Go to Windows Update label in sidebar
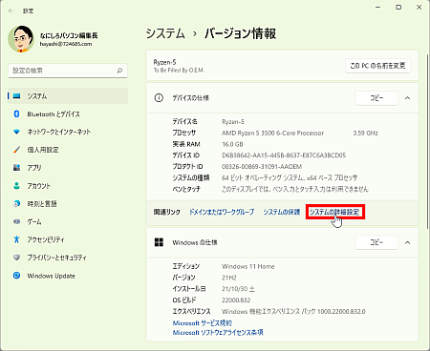This screenshot has height=351, width=430. point(51,276)
